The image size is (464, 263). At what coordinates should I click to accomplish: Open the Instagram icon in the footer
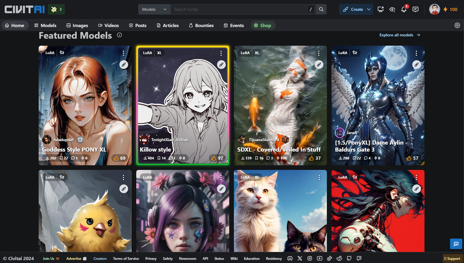point(310,258)
